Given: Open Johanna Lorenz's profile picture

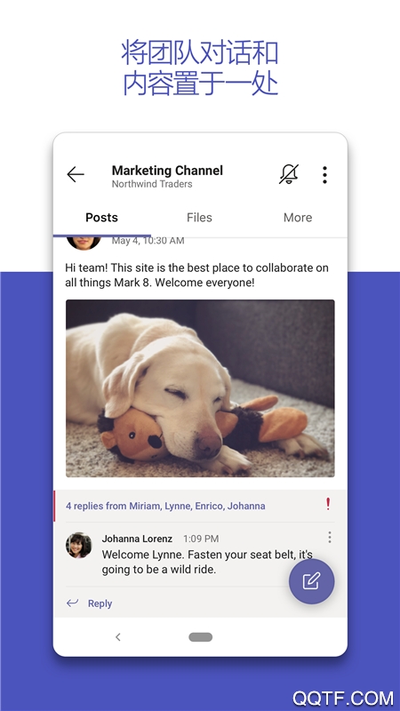Looking at the screenshot, I should pos(78,545).
